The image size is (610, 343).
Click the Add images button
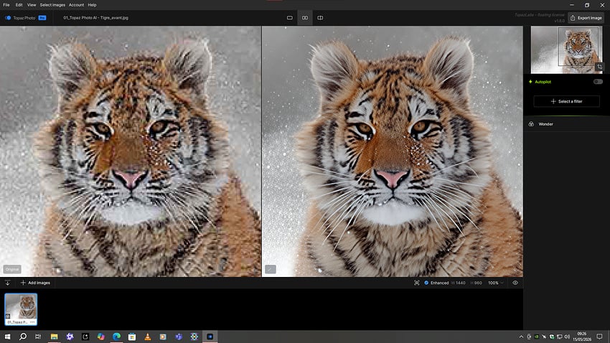click(35, 283)
